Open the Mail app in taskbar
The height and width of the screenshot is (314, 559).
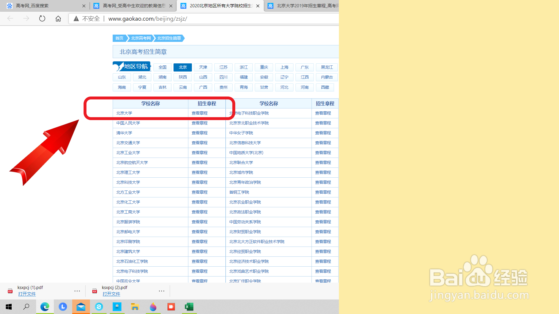81,307
